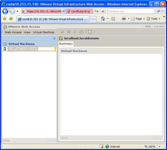Image resolution: width=167 pixels, height=150 pixels.
Task: Open the address bar URL dropdown
Action: 63,11
